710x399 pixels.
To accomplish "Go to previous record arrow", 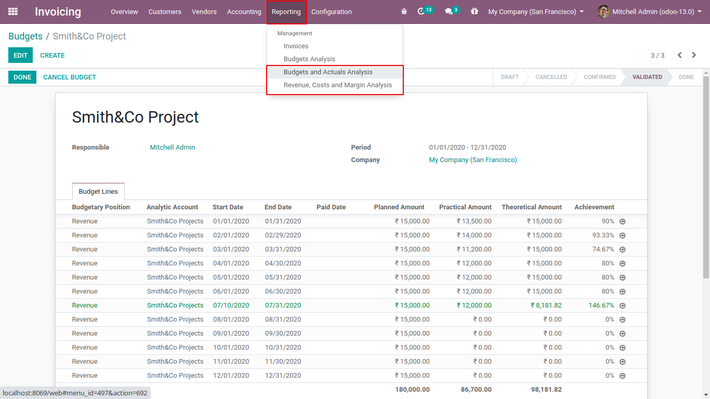I will (679, 55).
